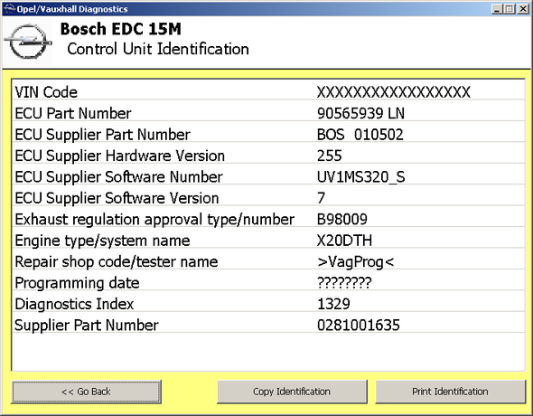Select the VIN Code row label
This screenshot has height=416, width=533.
(x=46, y=92)
